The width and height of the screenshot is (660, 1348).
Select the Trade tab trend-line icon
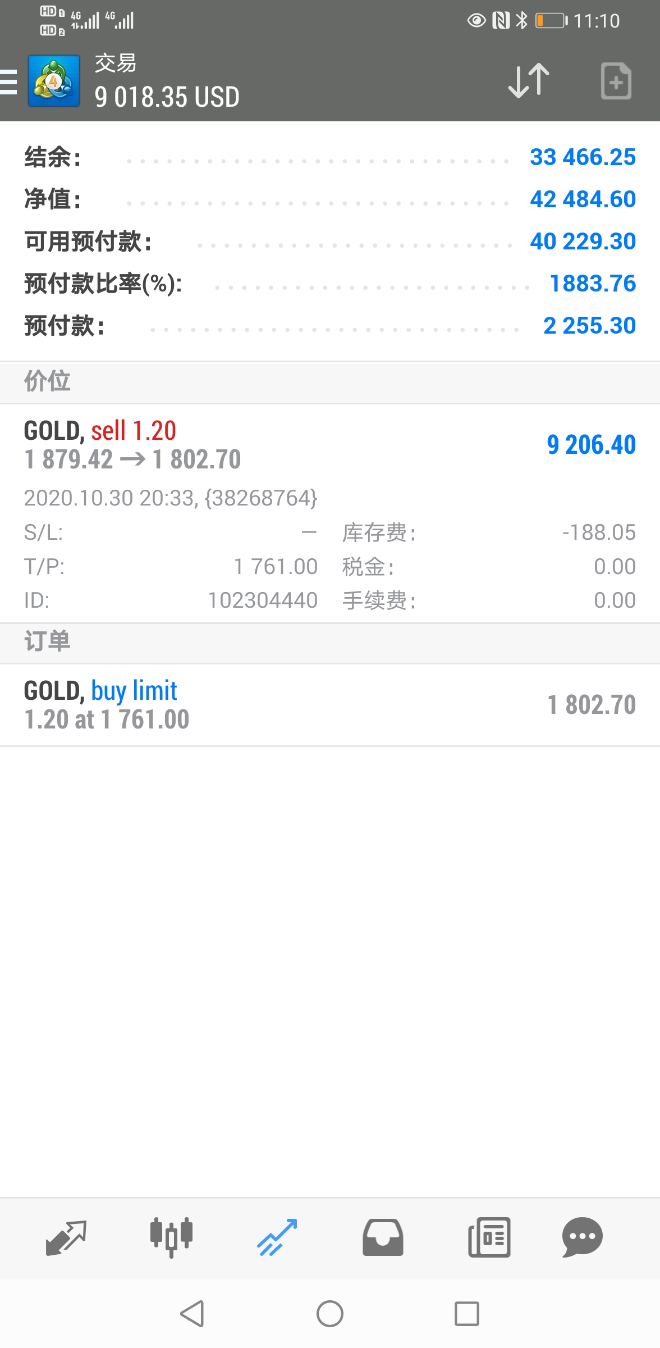click(x=277, y=1237)
